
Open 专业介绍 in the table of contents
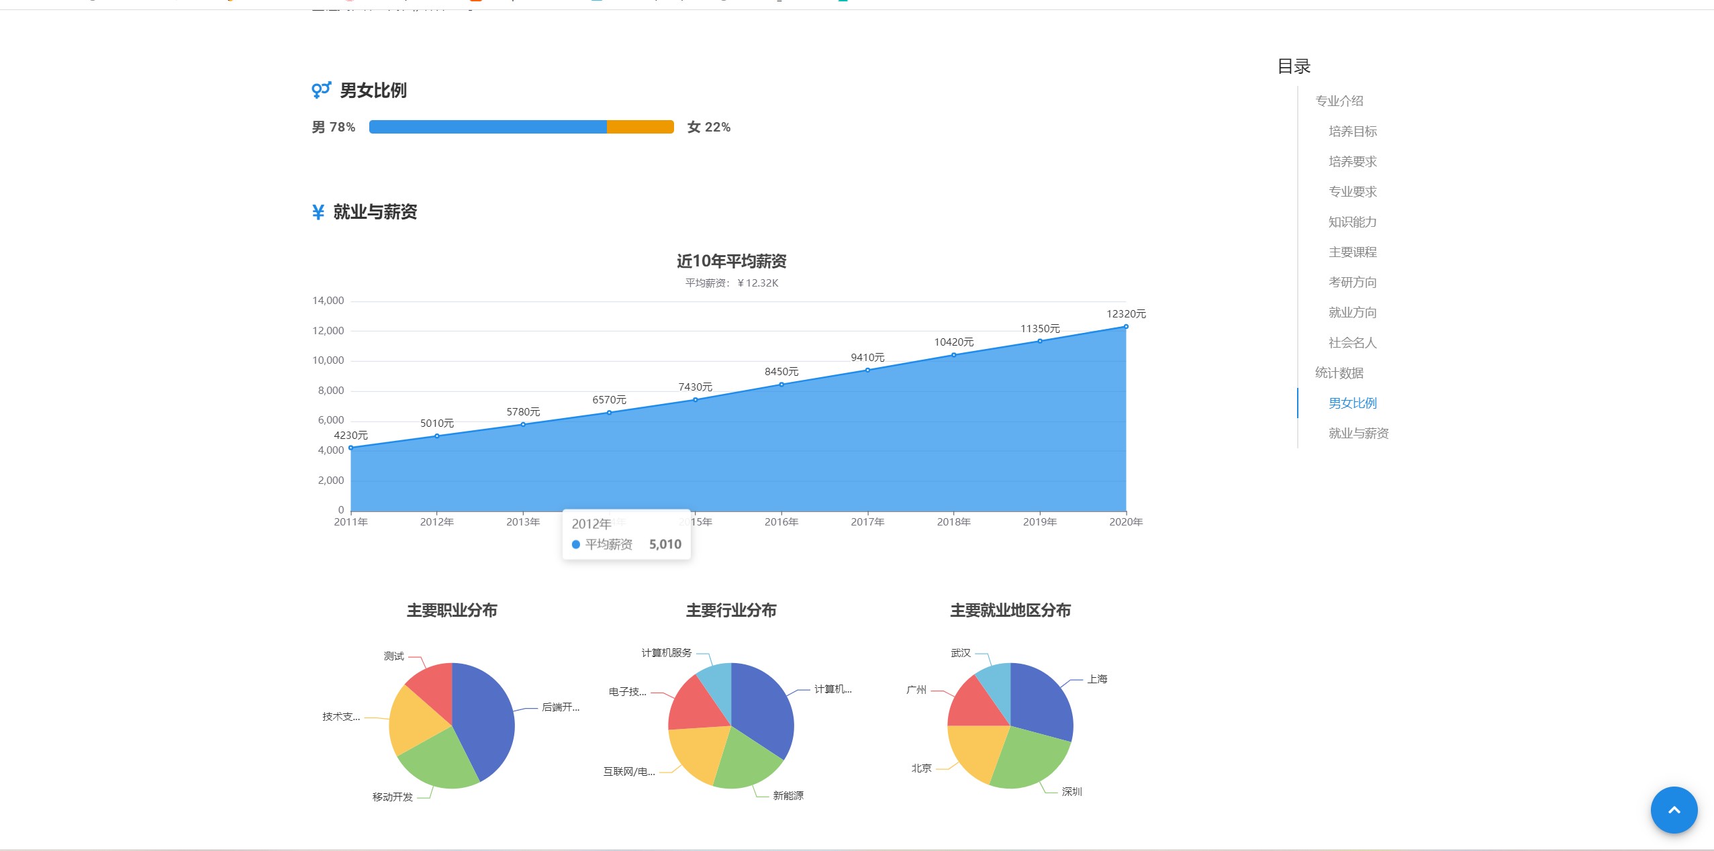(x=1339, y=101)
